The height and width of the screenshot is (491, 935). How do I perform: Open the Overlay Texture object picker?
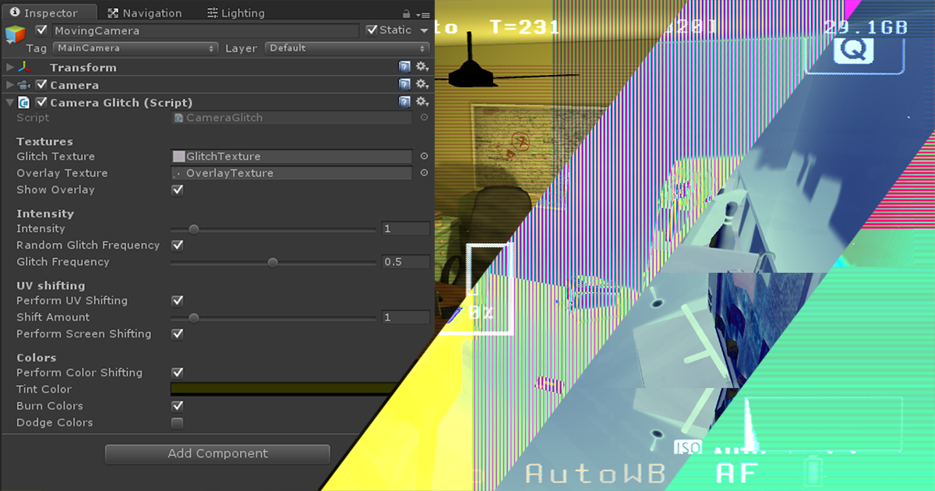423,172
